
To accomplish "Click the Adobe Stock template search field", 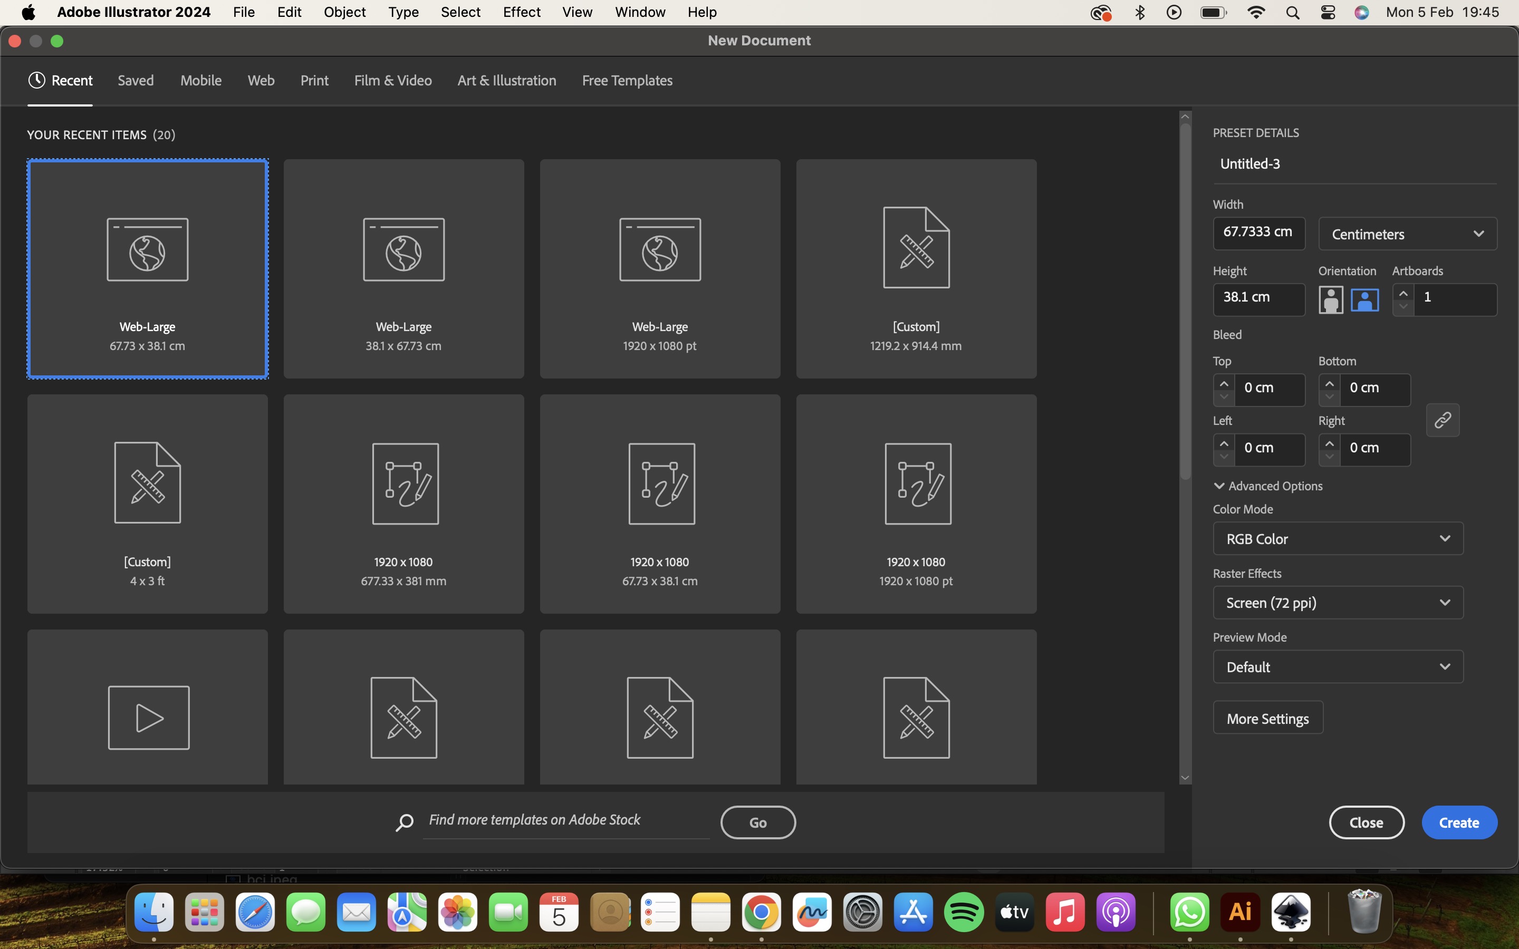I will tap(566, 820).
